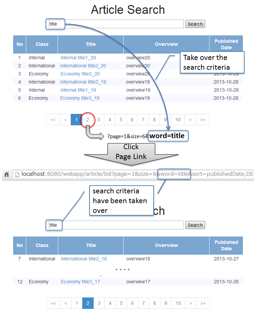Viewport: 254px width, 318px height.
Task: Open the 'Economy title3_20' article link
Action: [80, 74]
